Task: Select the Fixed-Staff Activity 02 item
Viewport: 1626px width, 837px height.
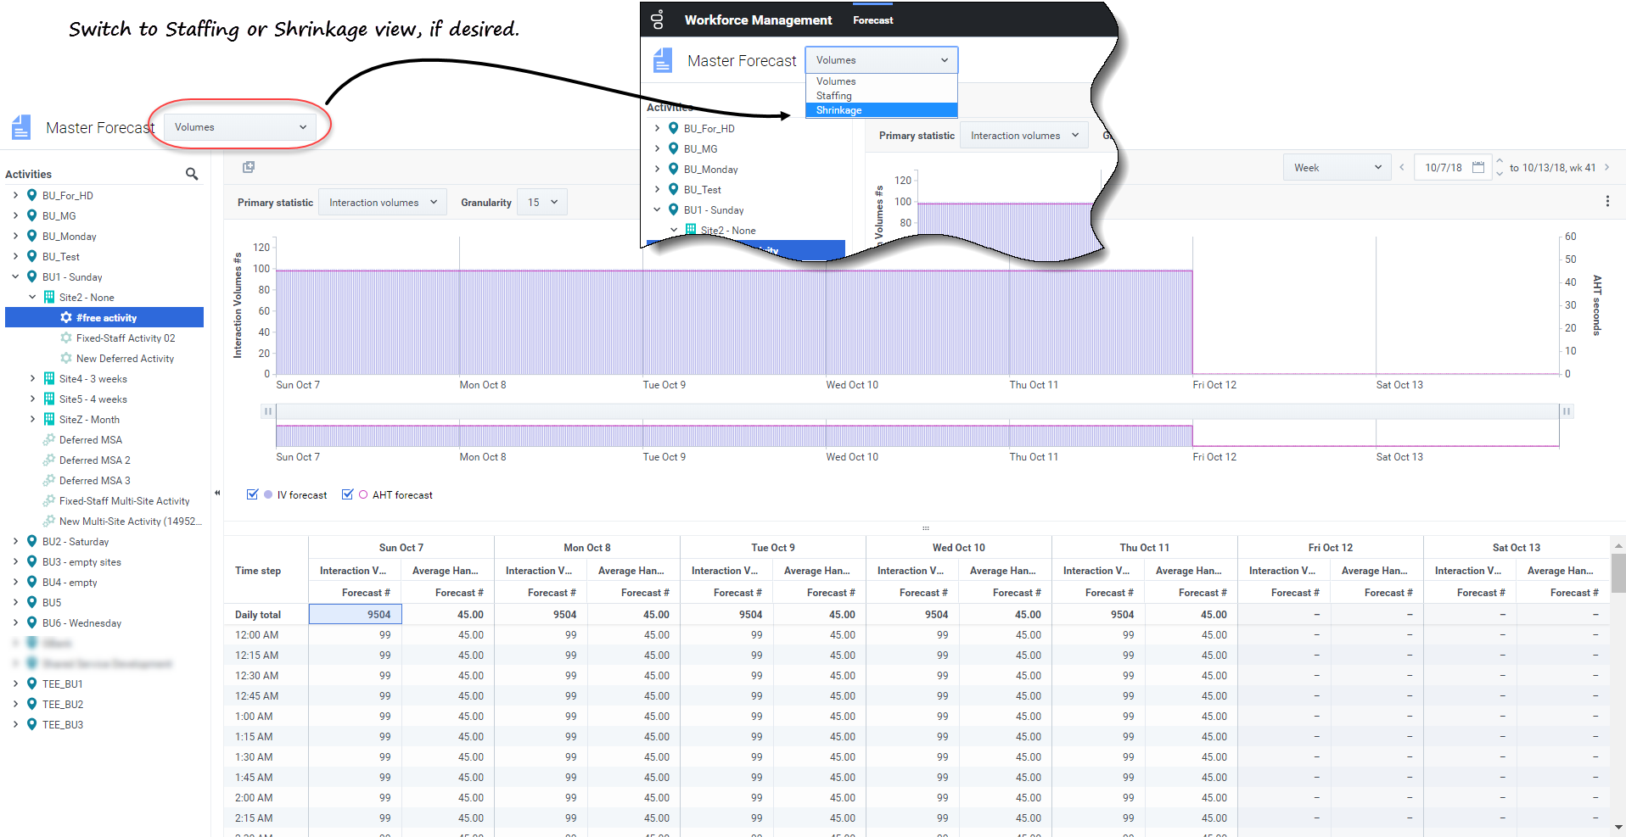Action: pyautogui.click(x=125, y=338)
